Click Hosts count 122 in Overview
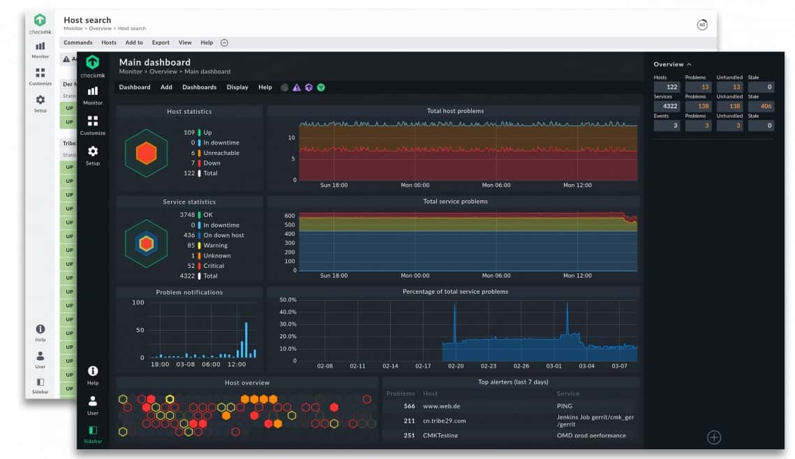Viewport: 795px width, 459px height. pyautogui.click(x=666, y=87)
